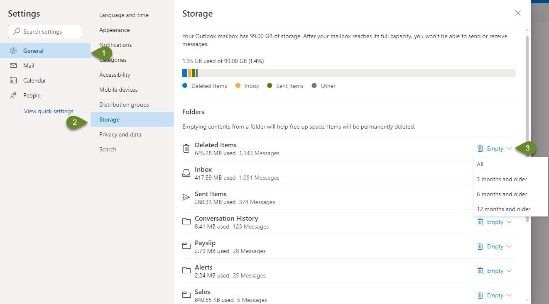Open People settings via sidebar icon
Image resolution: width=549 pixels, height=304 pixels.
(x=12, y=95)
